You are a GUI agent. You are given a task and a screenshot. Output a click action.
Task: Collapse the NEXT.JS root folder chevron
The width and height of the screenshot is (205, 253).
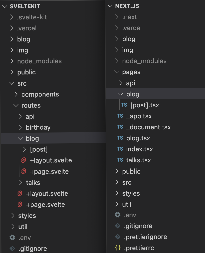pyautogui.click(x=110, y=6)
